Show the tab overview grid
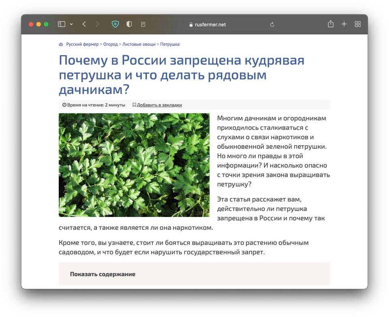The width and height of the screenshot is (389, 317). point(357,24)
